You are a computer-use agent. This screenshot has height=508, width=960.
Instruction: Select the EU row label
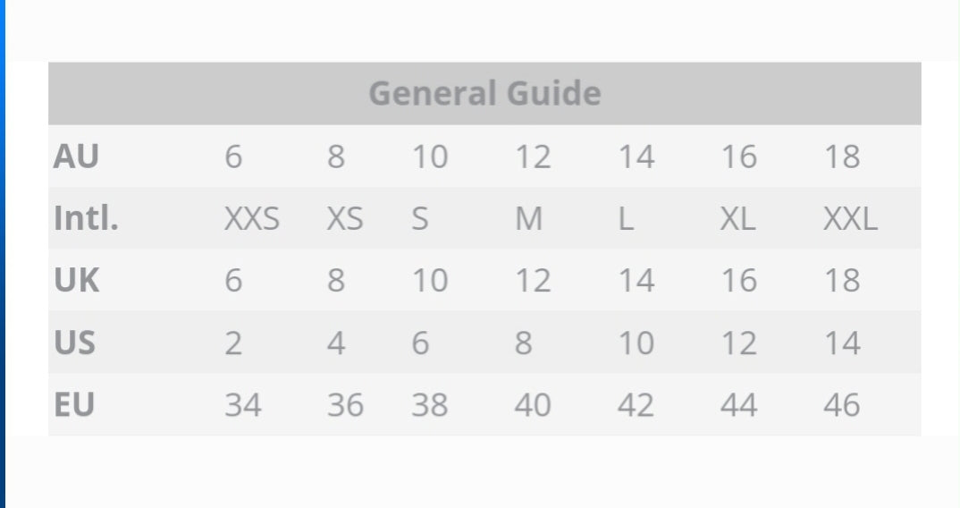(x=74, y=405)
